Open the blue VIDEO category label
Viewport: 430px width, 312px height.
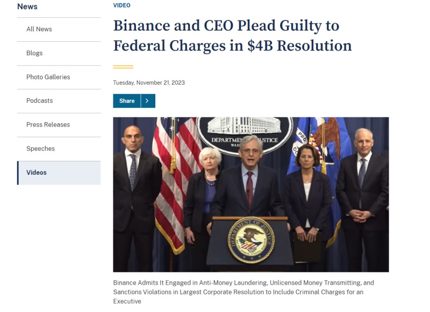[x=120, y=5]
